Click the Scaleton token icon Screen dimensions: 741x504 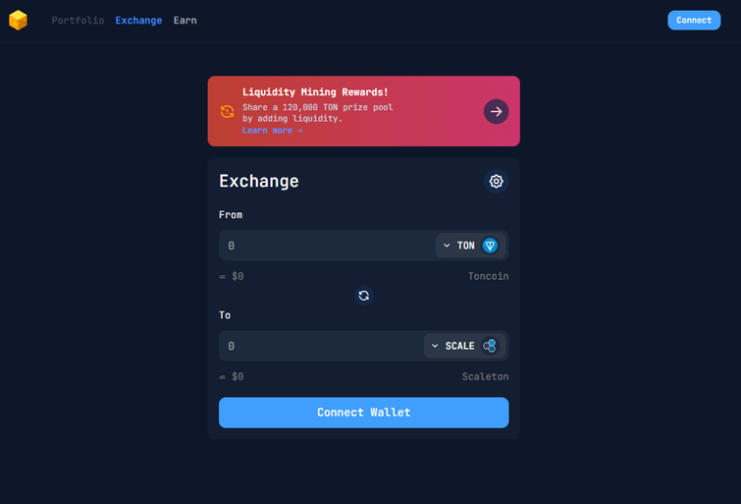490,346
